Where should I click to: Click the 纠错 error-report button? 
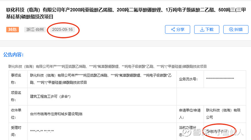tap(236, 30)
